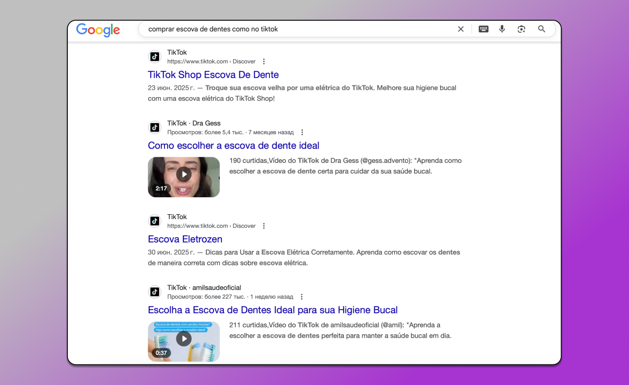Click the search query input field

pyautogui.click(x=299, y=29)
